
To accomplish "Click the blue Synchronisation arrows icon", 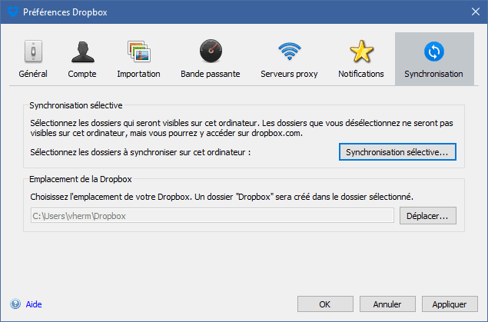I will coord(433,51).
